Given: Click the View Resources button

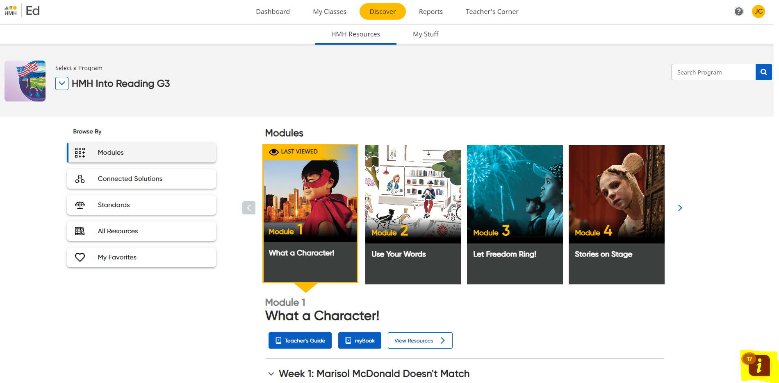Looking at the screenshot, I should point(420,340).
